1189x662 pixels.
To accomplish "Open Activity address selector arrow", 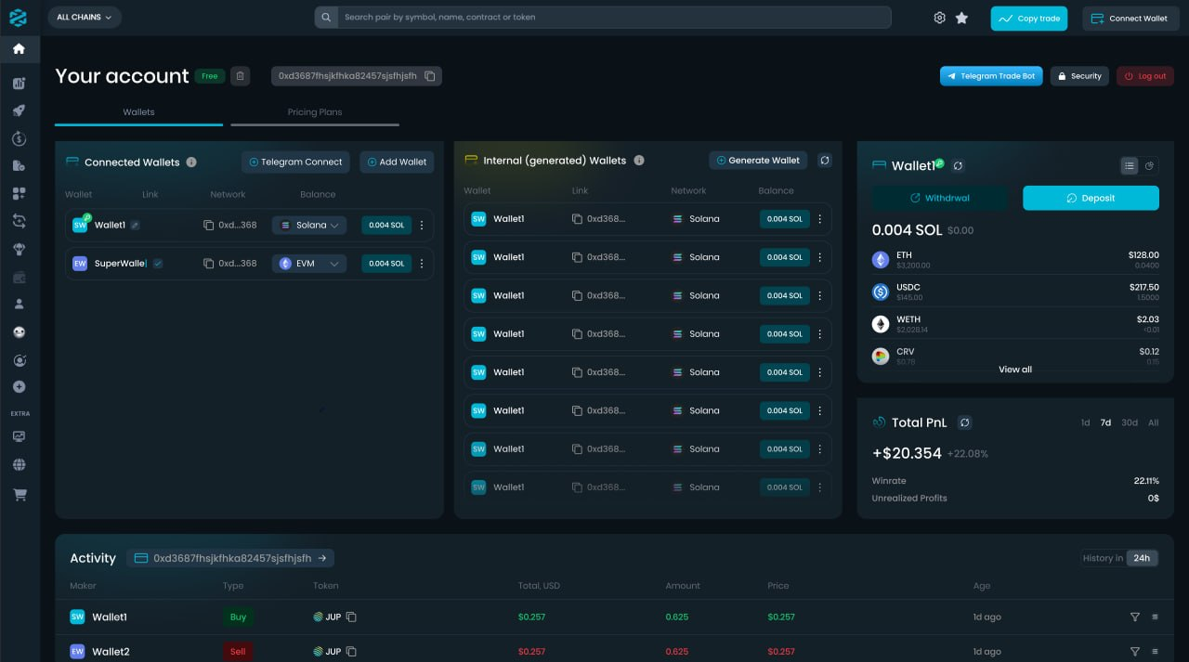I will point(322,558).
